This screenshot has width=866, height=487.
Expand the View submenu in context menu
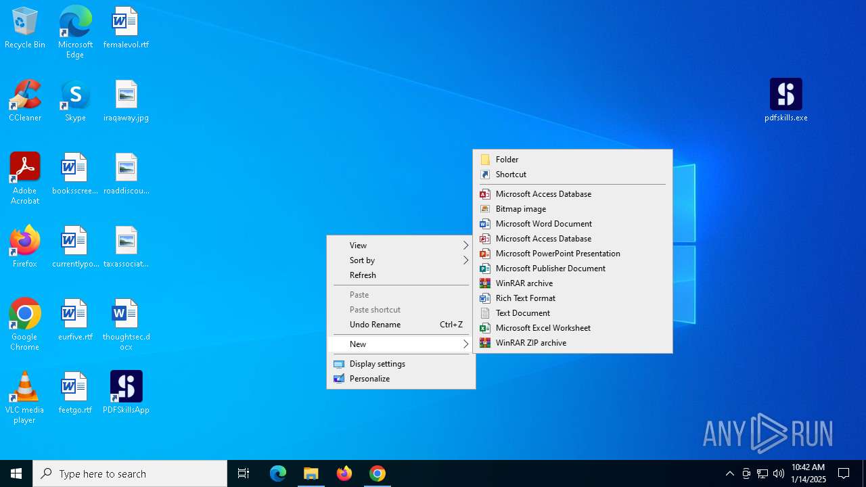(x=401, y=246)
